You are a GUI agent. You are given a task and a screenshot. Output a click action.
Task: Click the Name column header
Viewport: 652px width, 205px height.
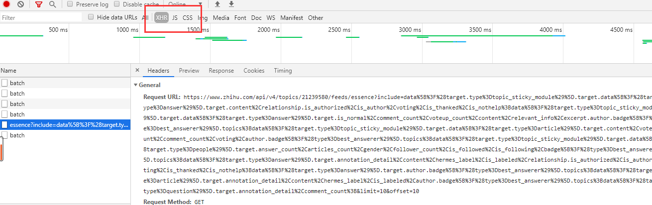65,71
